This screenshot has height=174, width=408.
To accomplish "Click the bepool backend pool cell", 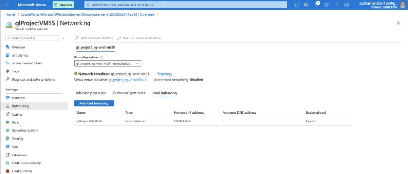I will tap(311, 122).
